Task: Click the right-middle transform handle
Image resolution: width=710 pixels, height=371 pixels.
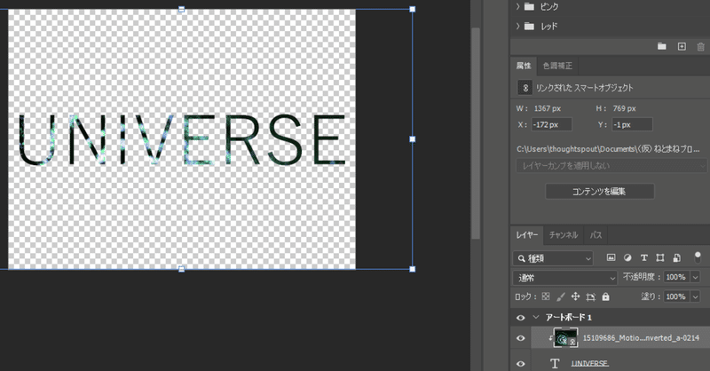Action: click(413, 139)
